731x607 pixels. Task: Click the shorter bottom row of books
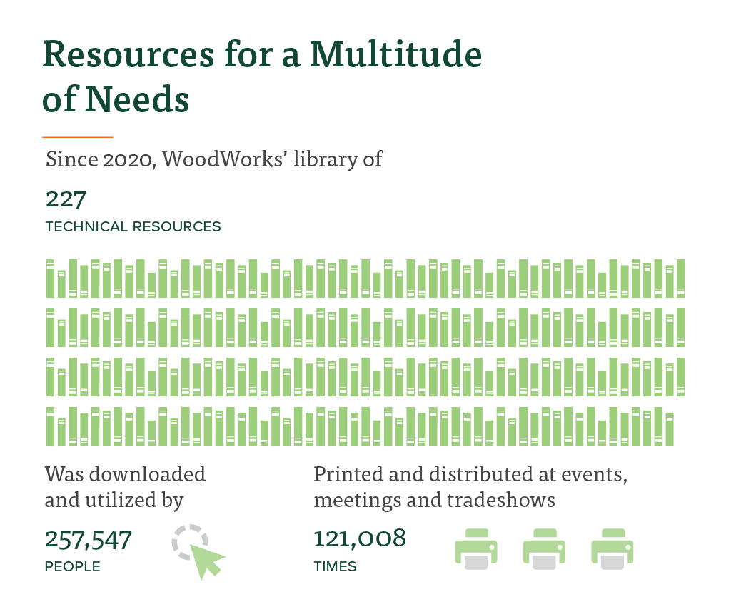coord(360,426)
